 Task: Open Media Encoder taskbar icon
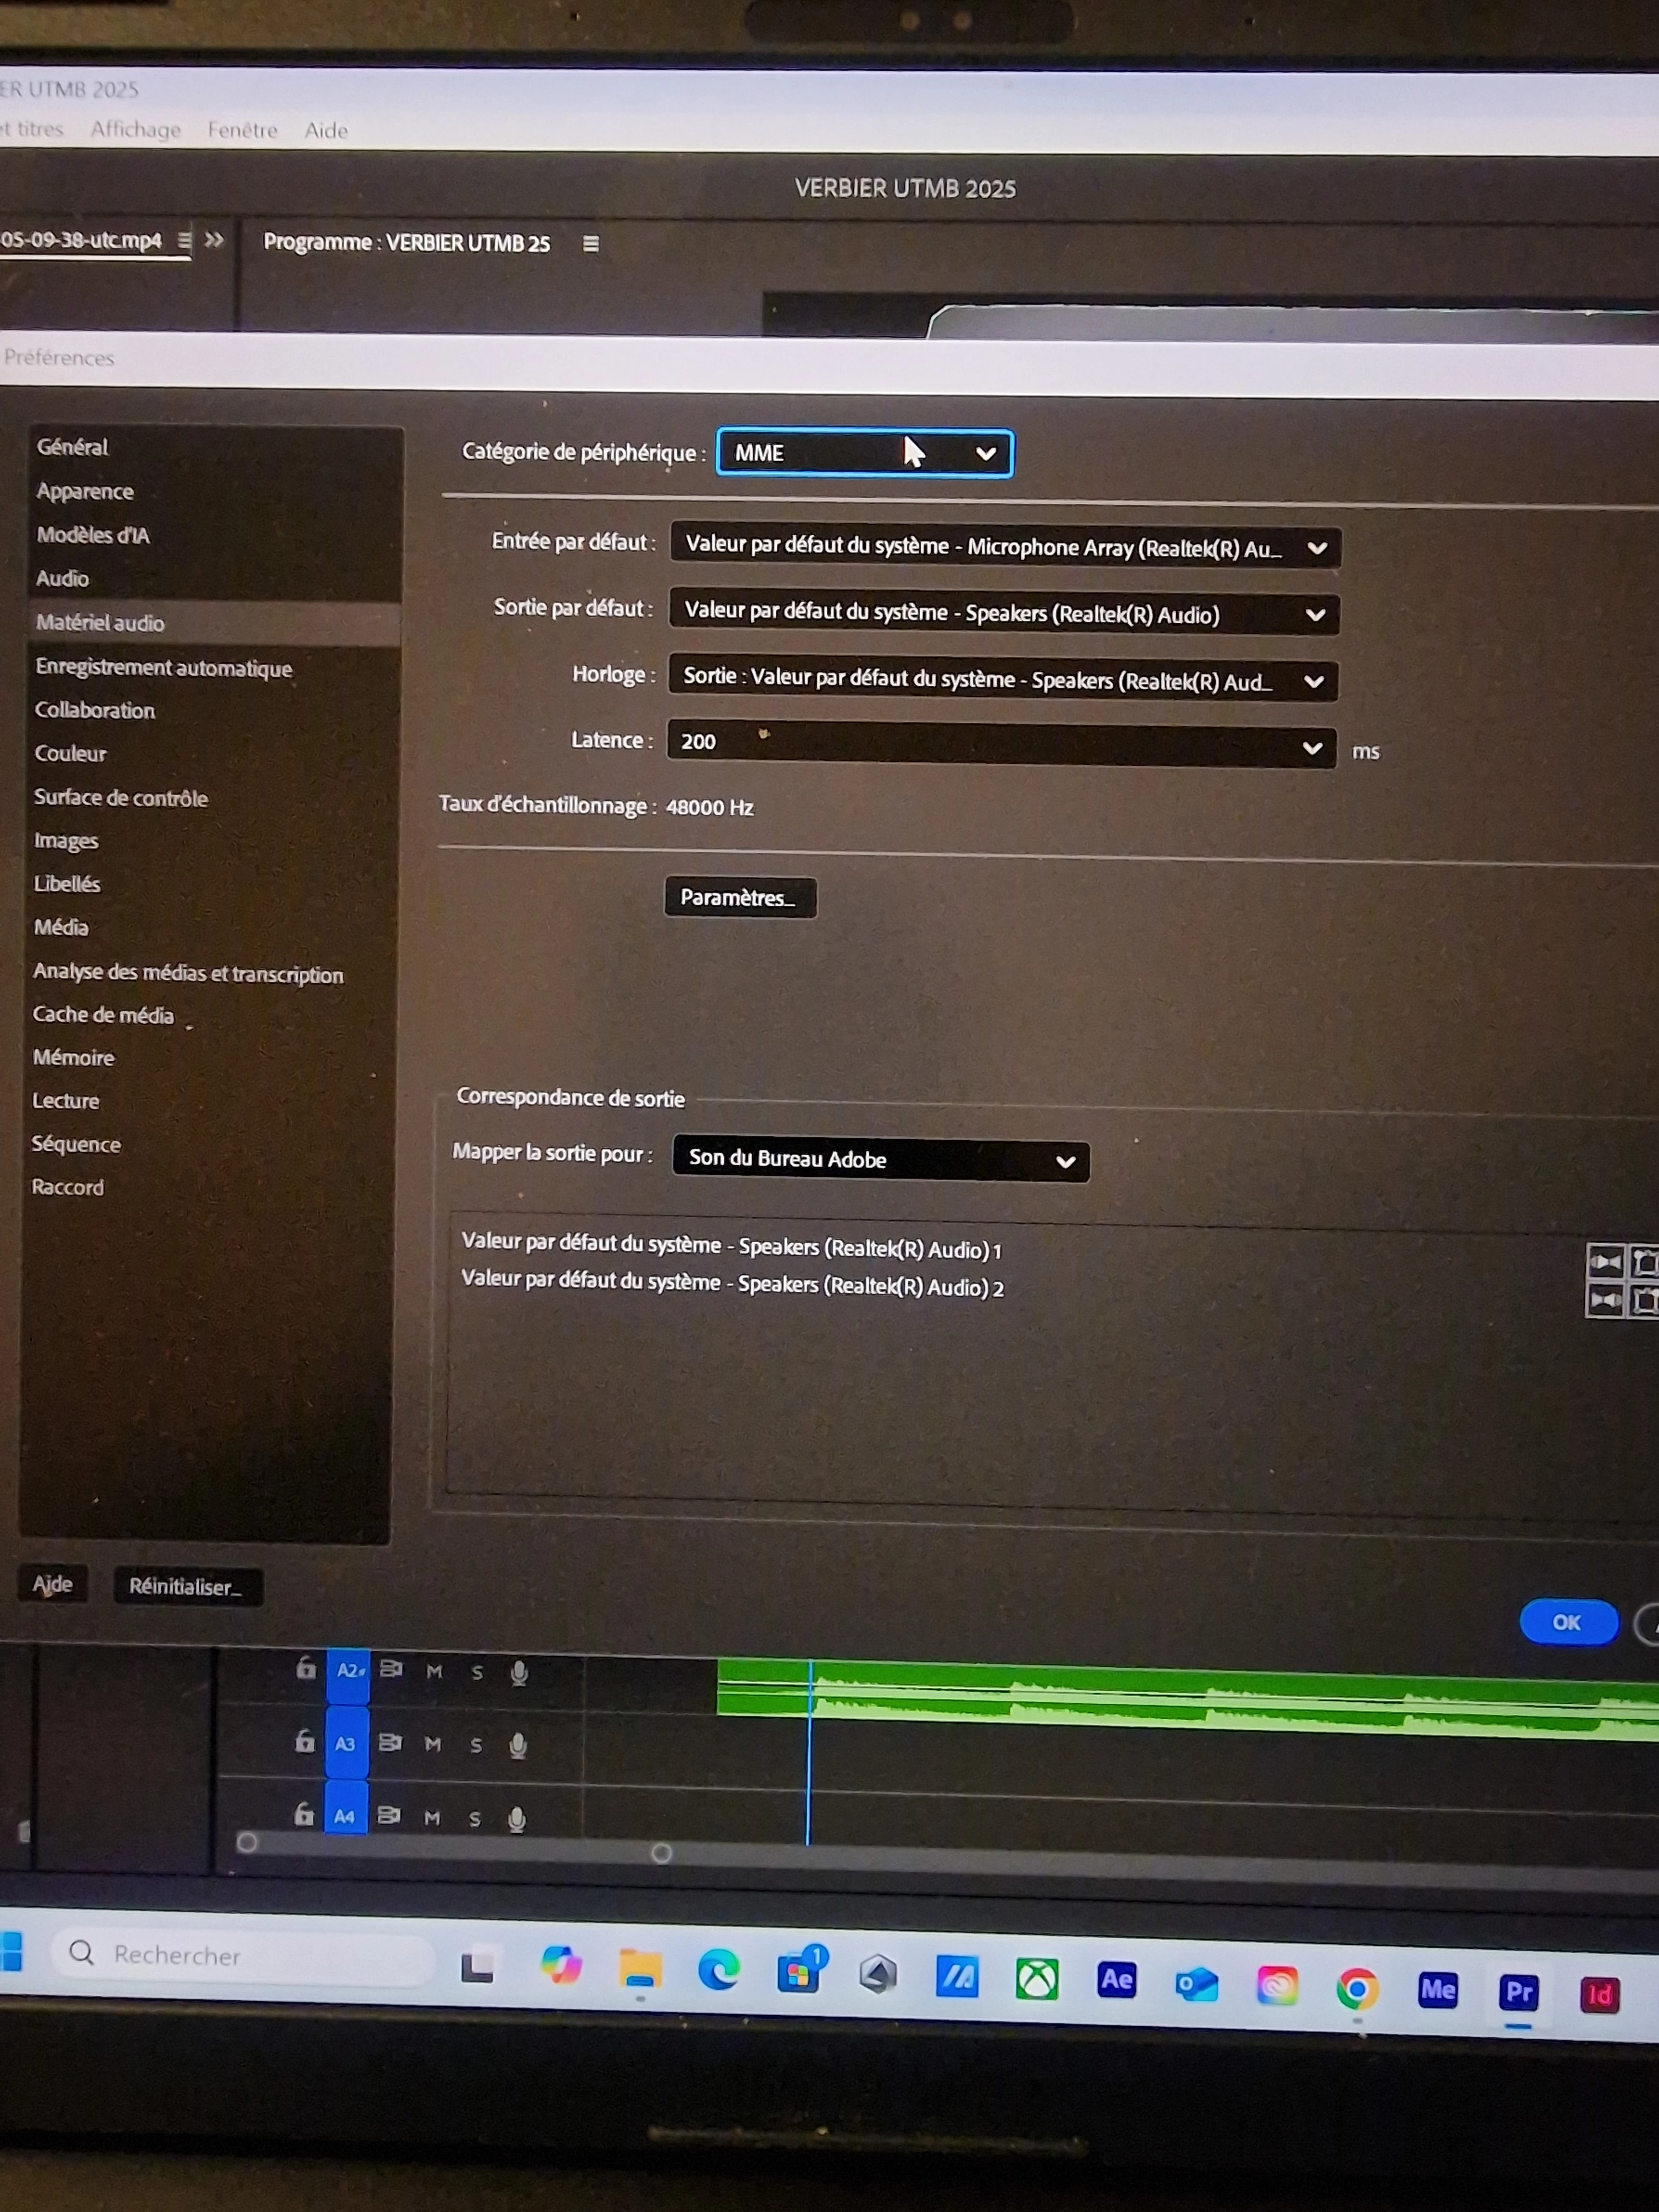click(x=1437, y=1988)
